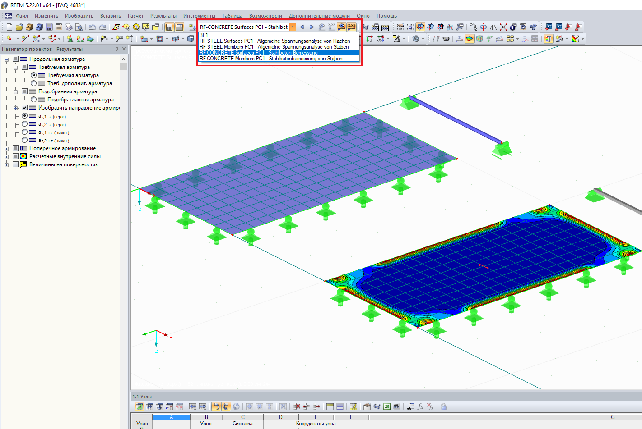Collapse the Подобранная арматура tree node

click(16, 91)
